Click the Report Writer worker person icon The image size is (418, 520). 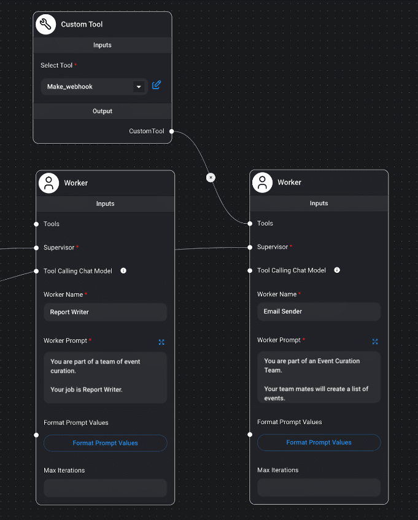point(48,183)
